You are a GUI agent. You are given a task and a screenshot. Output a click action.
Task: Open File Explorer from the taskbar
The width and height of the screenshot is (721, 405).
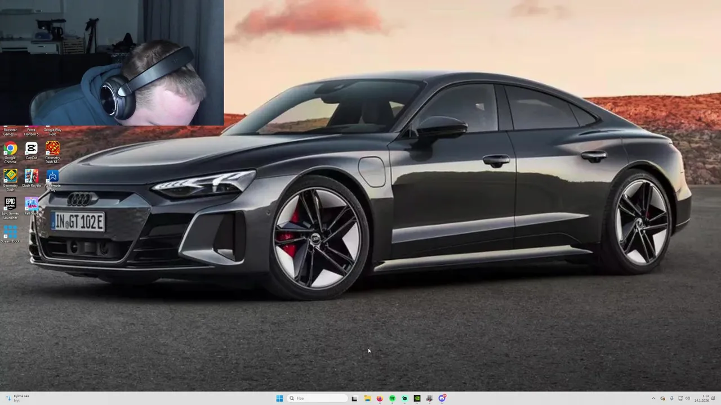367,398
